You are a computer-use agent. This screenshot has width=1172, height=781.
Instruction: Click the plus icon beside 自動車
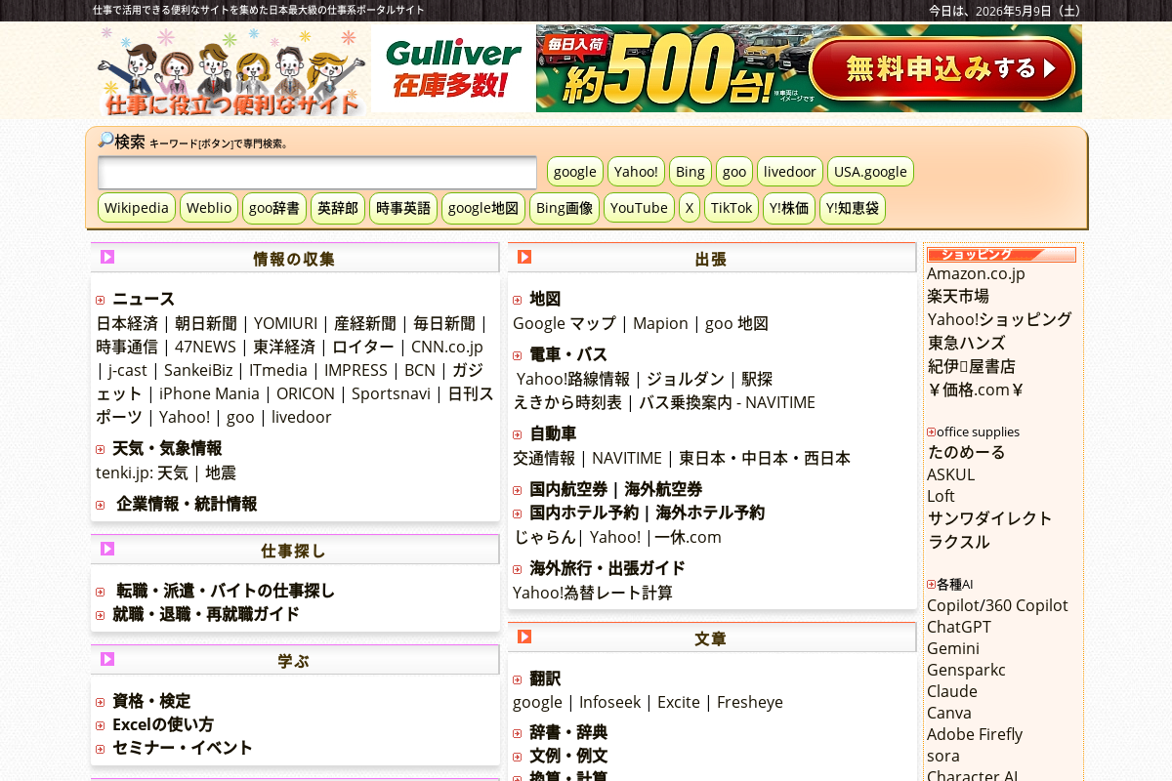pos(517,435)
